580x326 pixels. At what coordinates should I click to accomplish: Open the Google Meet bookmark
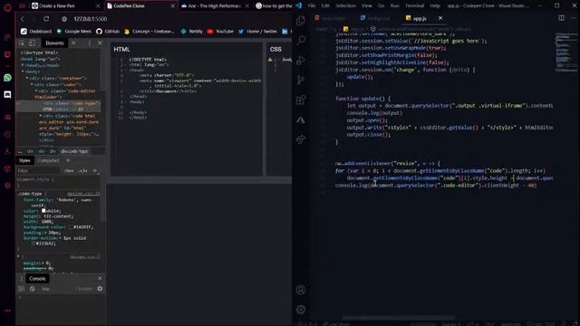[x=74, y=32]
